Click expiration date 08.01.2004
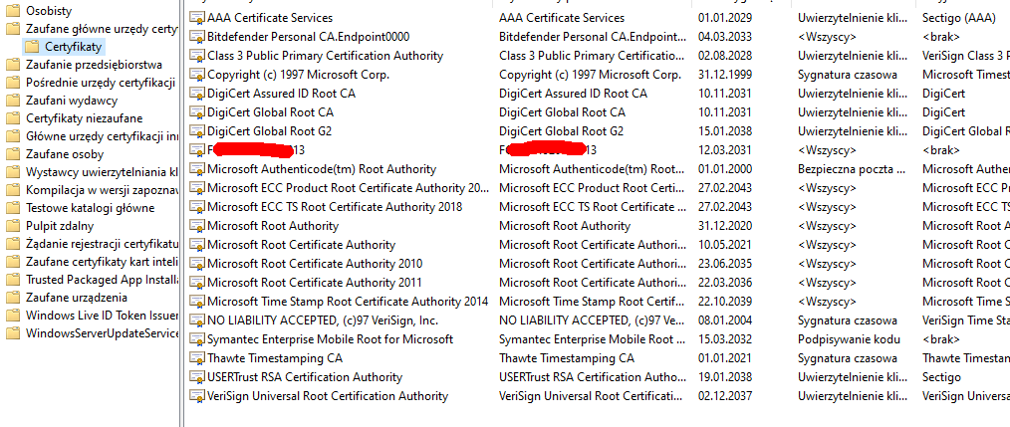Screen dimensions: 1010x427 pyautogui.click(x=725, y=320)
